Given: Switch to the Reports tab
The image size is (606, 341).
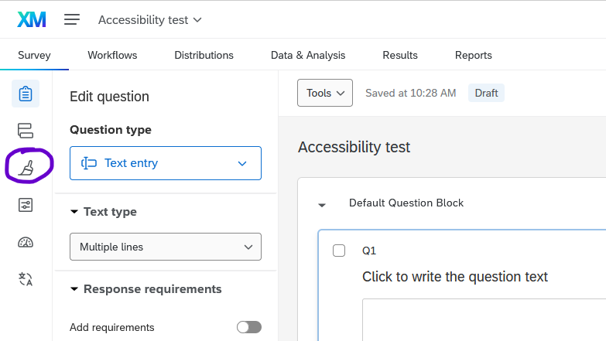Looking at the screenshot, I should point(474,55).
